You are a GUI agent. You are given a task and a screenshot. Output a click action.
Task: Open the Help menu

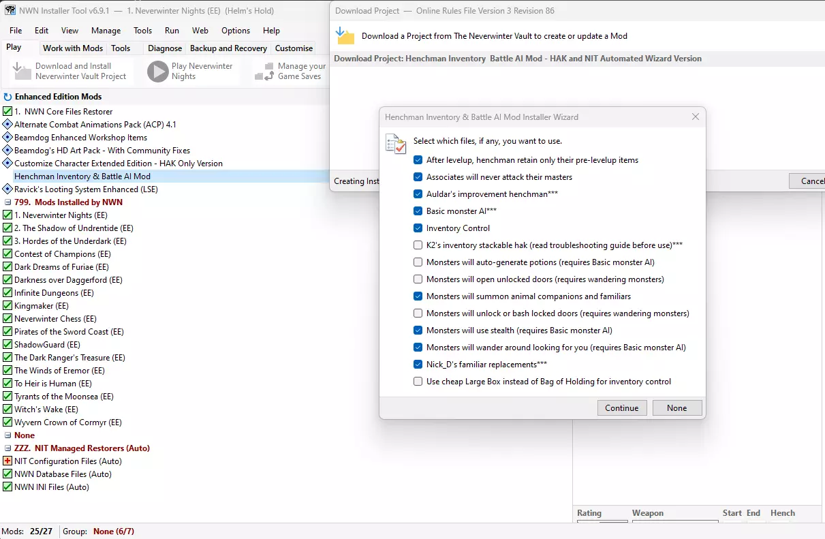[271, 31]
